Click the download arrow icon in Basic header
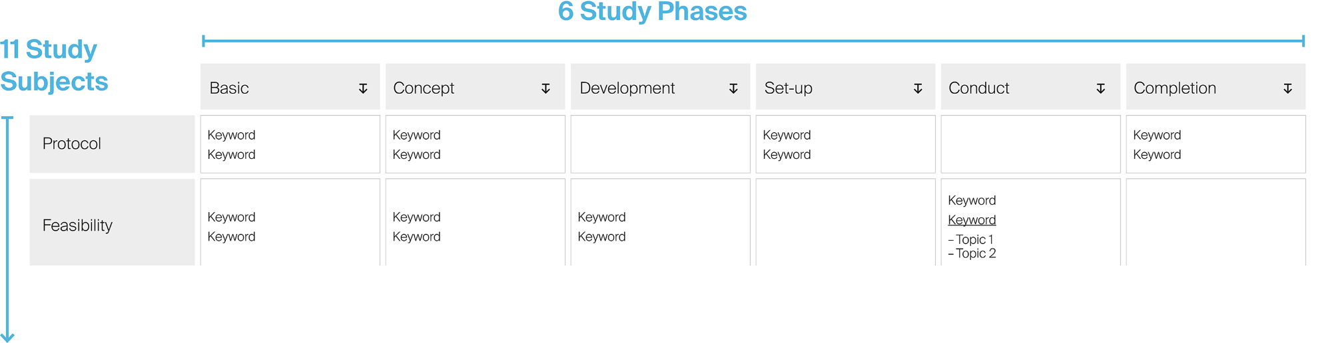The image size is (1332, 343). coord(363,88)
